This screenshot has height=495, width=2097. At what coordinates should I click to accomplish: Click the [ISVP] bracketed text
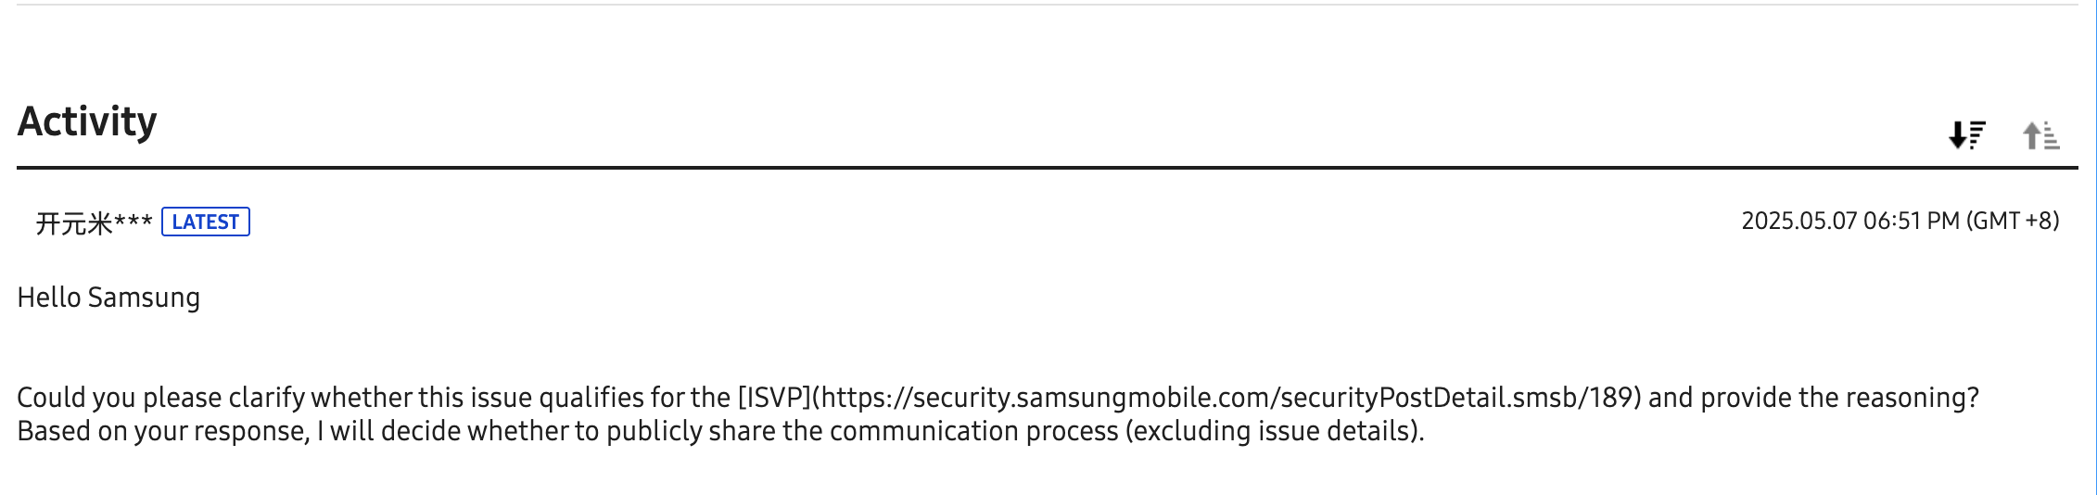click(x=774, y=398)
